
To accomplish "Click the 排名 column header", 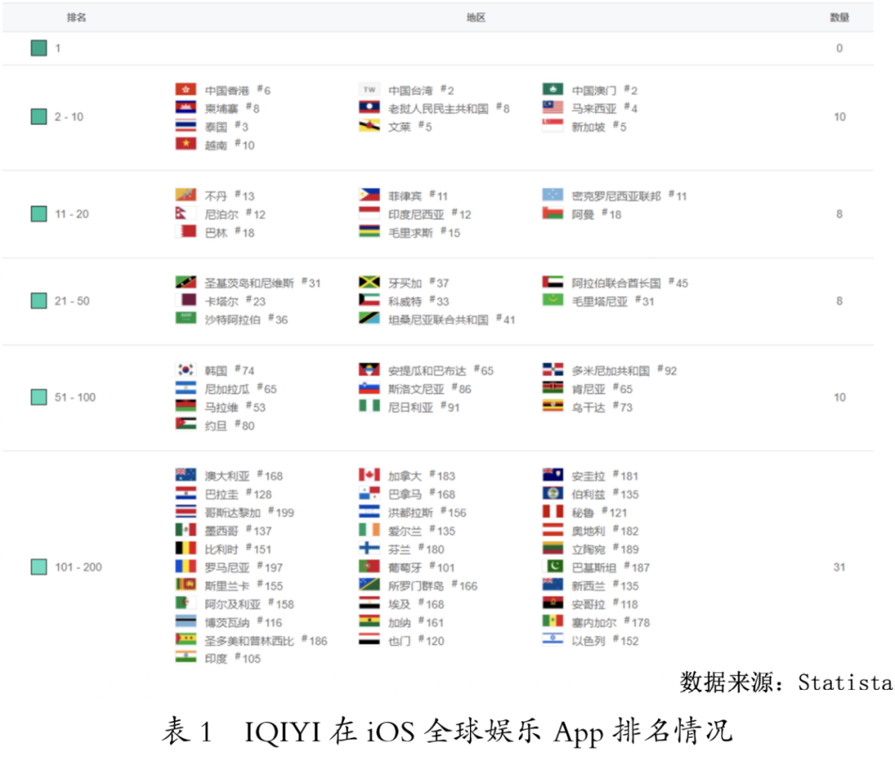I will [76, 17].
